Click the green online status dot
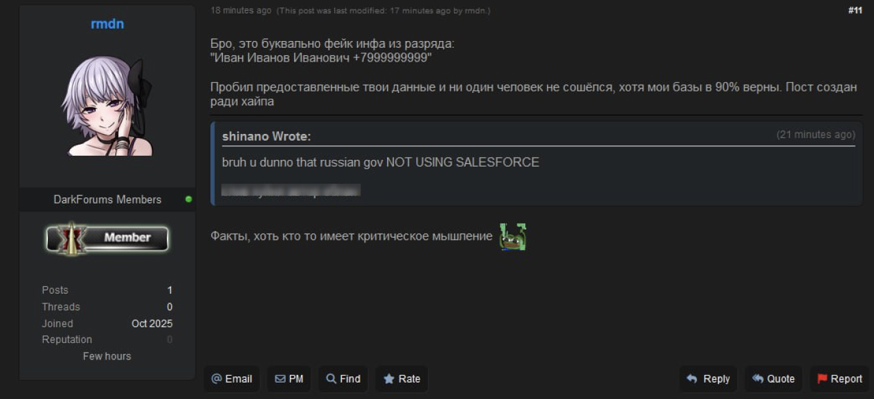 (x=189, y=199)
